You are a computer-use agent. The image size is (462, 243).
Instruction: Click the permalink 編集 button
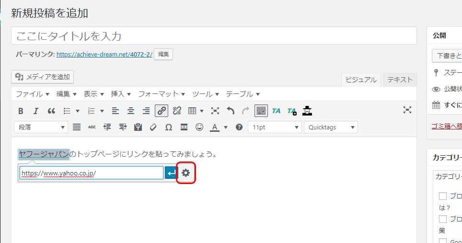(163, 54)
